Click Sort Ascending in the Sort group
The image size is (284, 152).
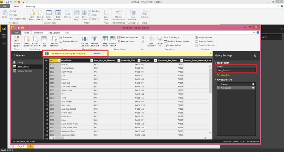click(x=143, y=37)
